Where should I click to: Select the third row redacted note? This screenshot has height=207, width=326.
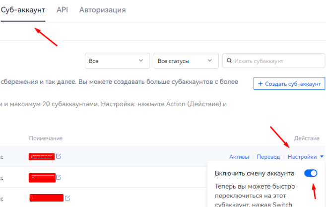click(x=46, y=198)
